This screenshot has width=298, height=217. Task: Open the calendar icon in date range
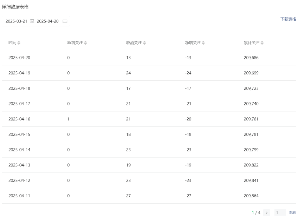[x=65, y=21]
